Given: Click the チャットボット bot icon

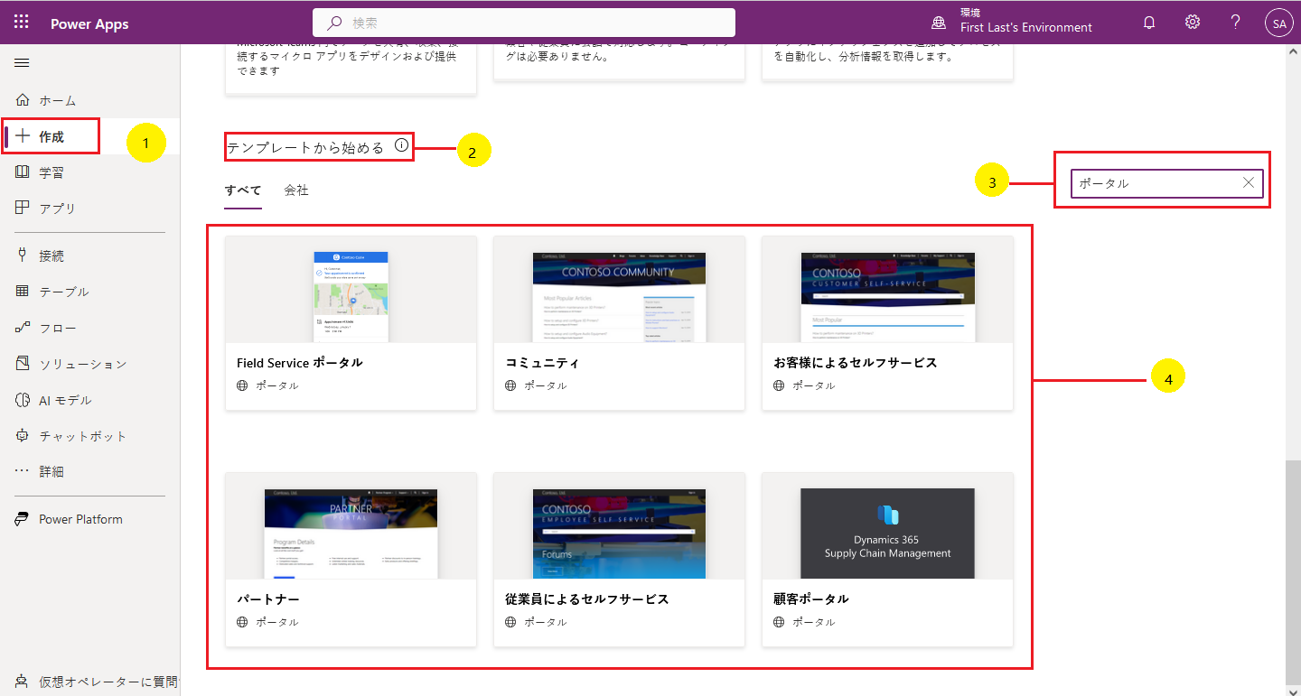Looking at the screenshot, I should click(23, 436).
